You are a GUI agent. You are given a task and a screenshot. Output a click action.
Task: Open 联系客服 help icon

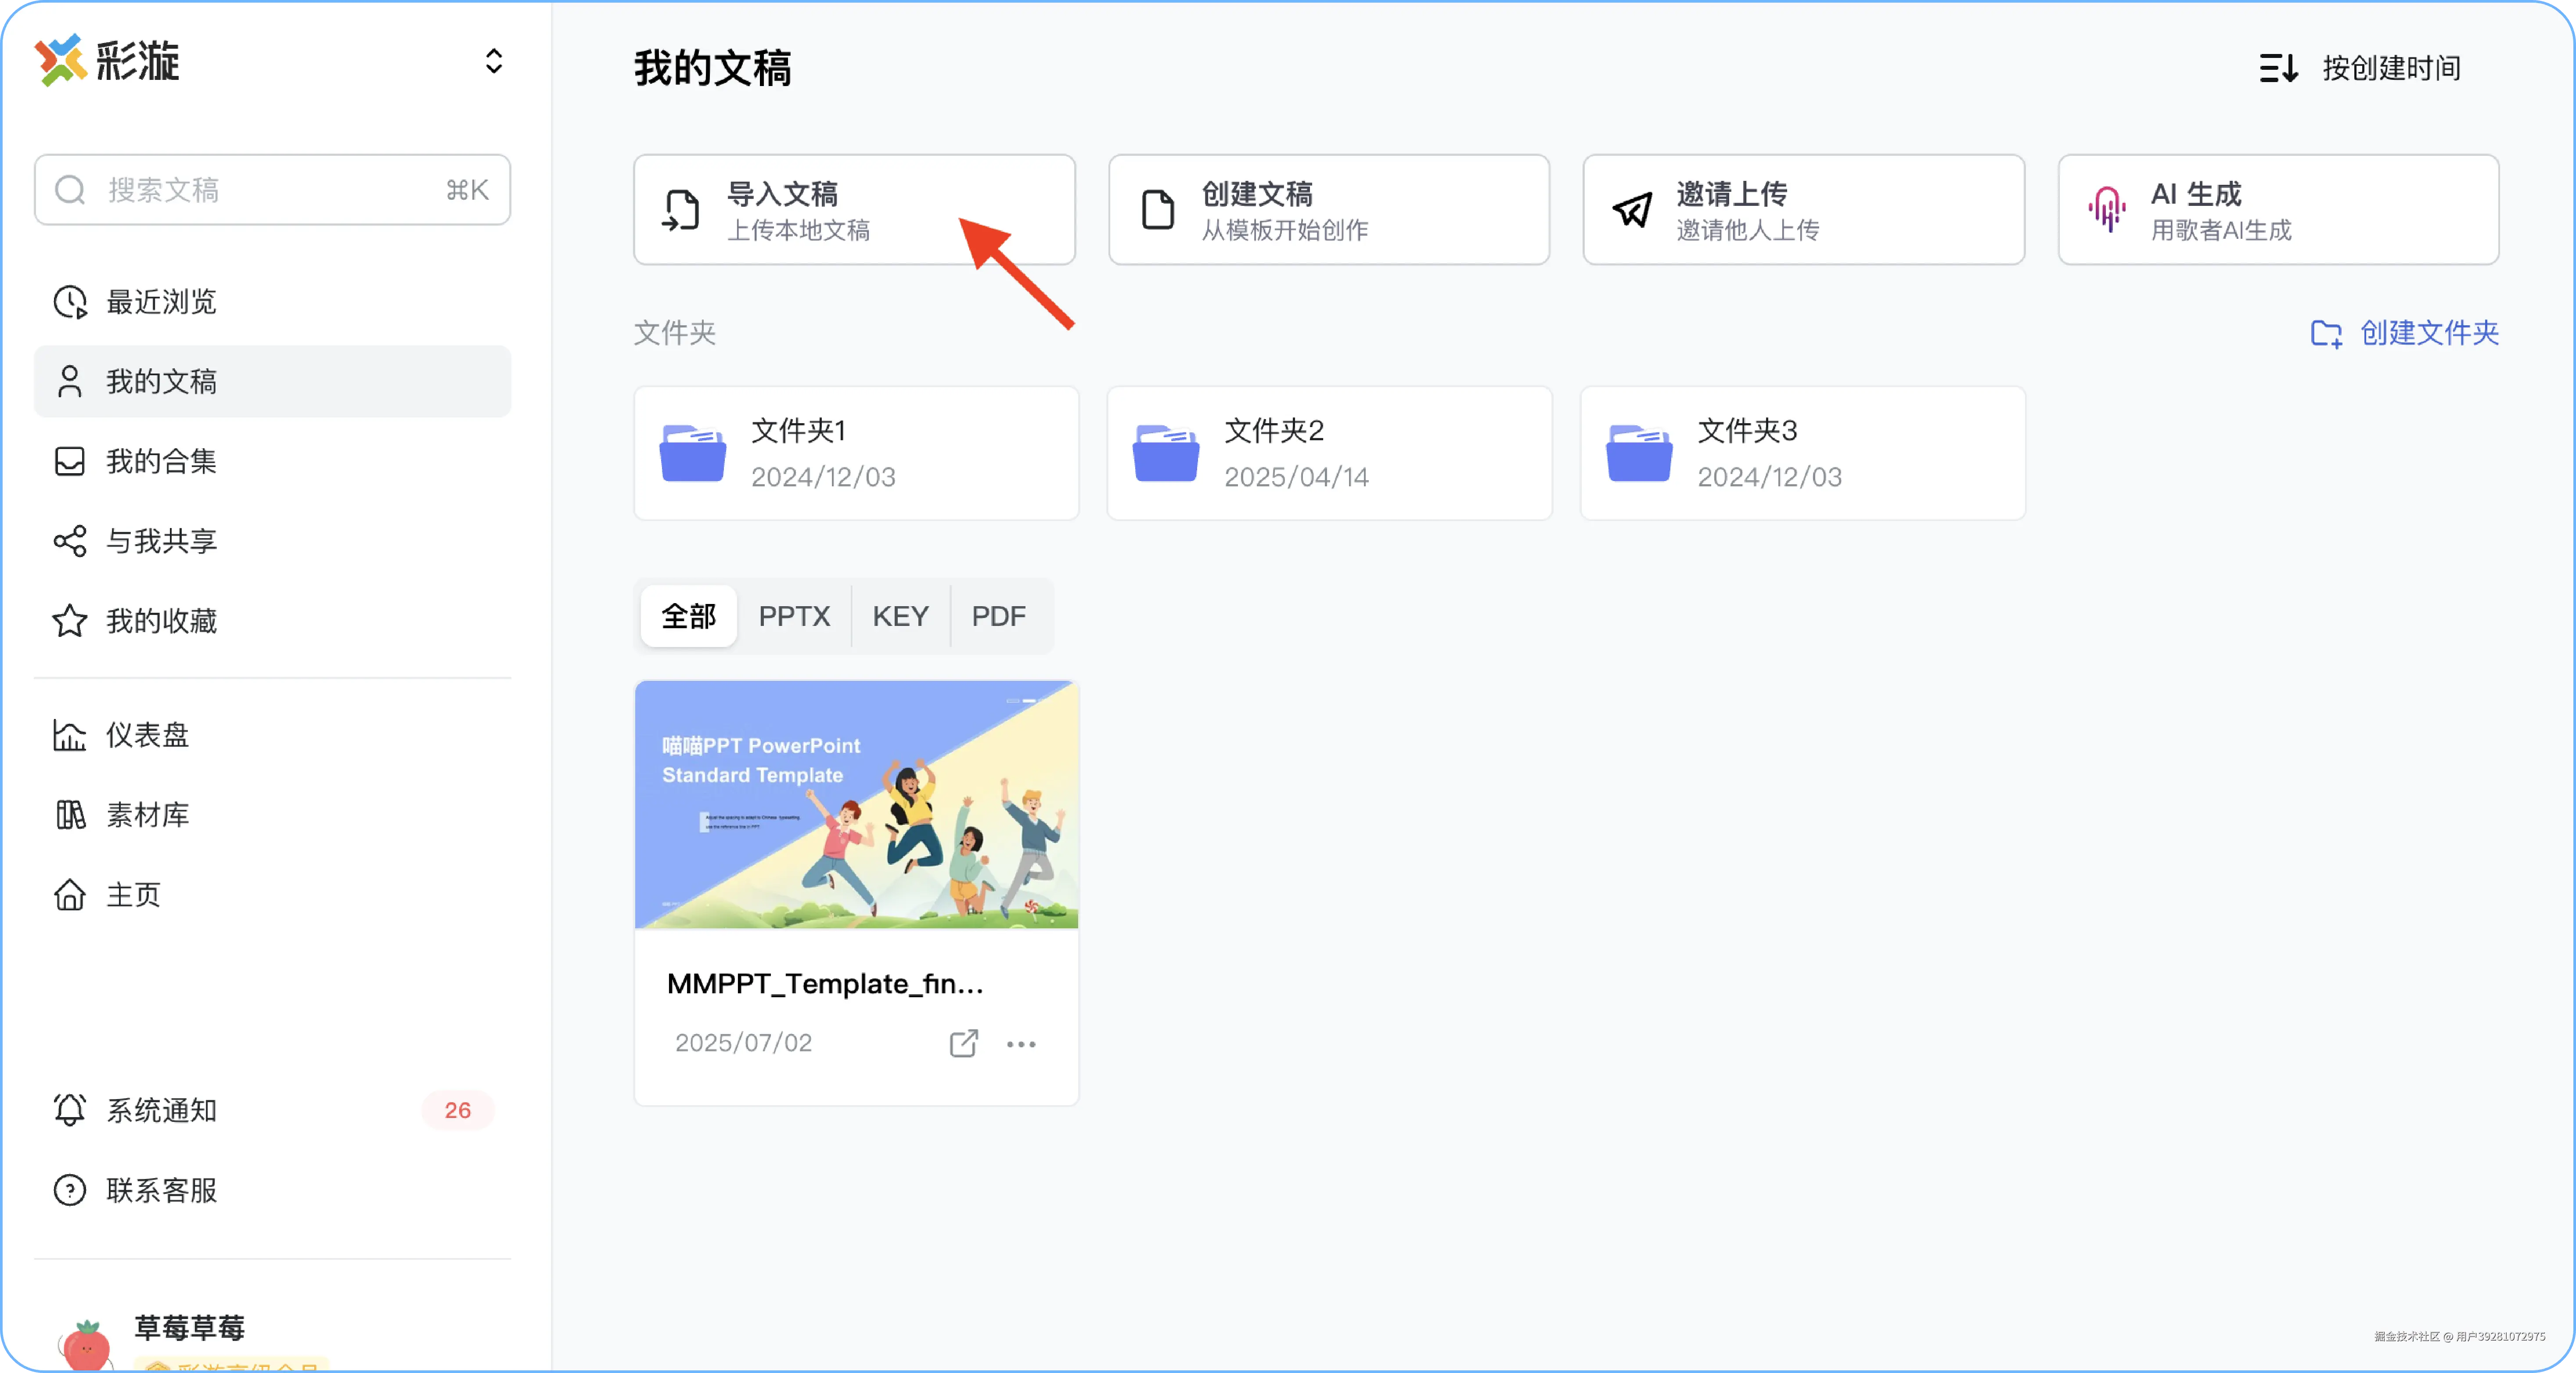click(x=70, y=1189)
